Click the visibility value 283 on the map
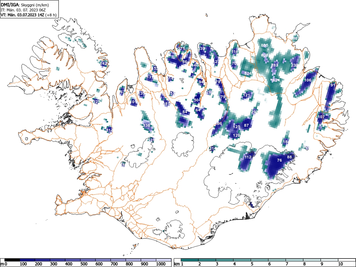Viewport: 356px width, 267px height. [274, 65]
